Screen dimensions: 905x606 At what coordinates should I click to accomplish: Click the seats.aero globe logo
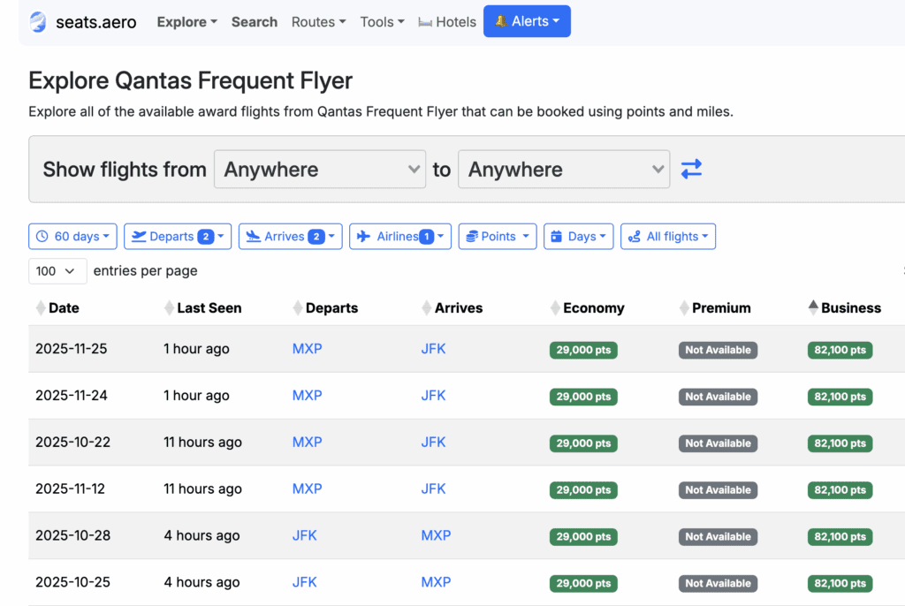pyautogui.click(x=38, y=22)
